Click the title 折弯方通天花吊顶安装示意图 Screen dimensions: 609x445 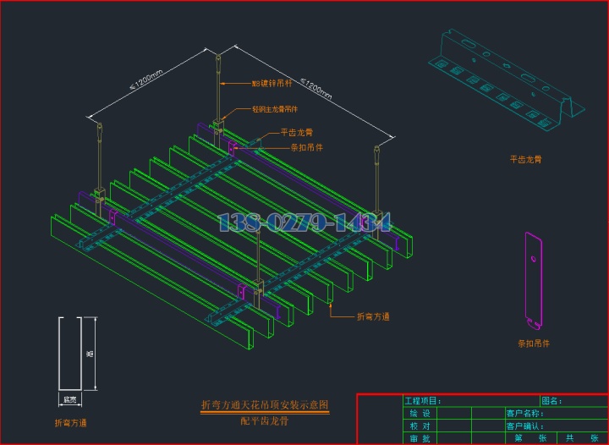point(263,405)
